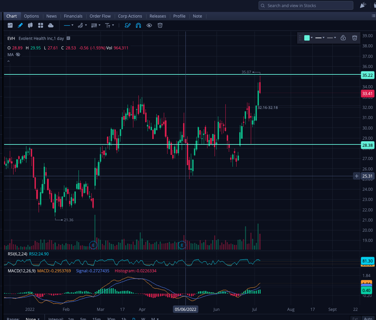Set interval to 5m
Screen dimensions: 376x320
[x=83, y=319]
